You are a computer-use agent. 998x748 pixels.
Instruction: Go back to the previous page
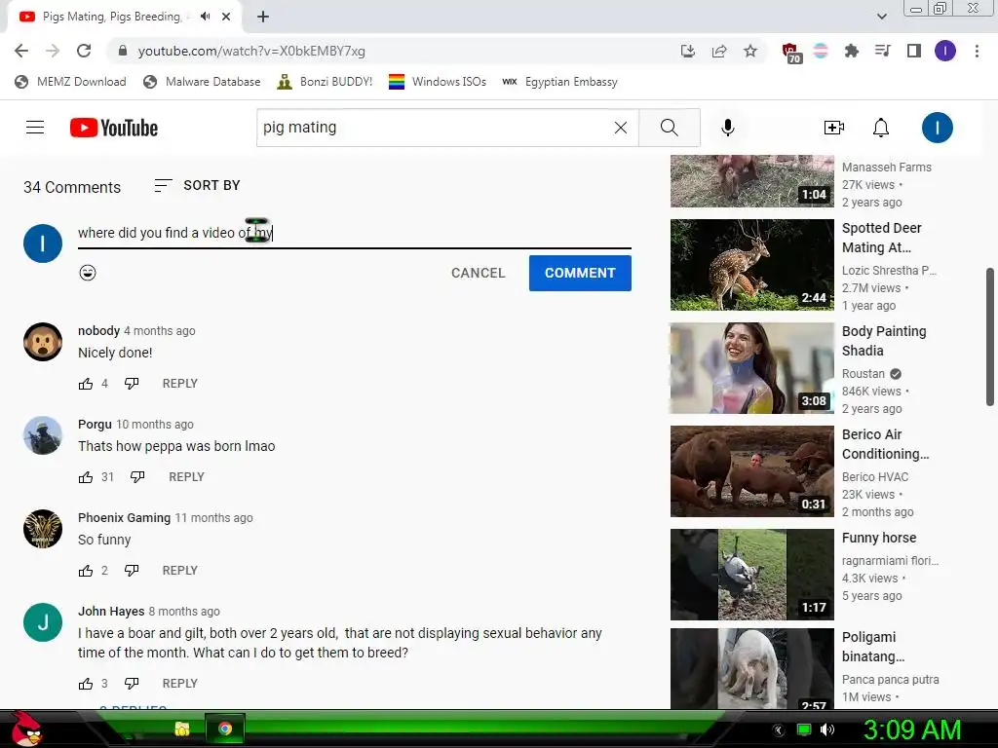point(21,51)
